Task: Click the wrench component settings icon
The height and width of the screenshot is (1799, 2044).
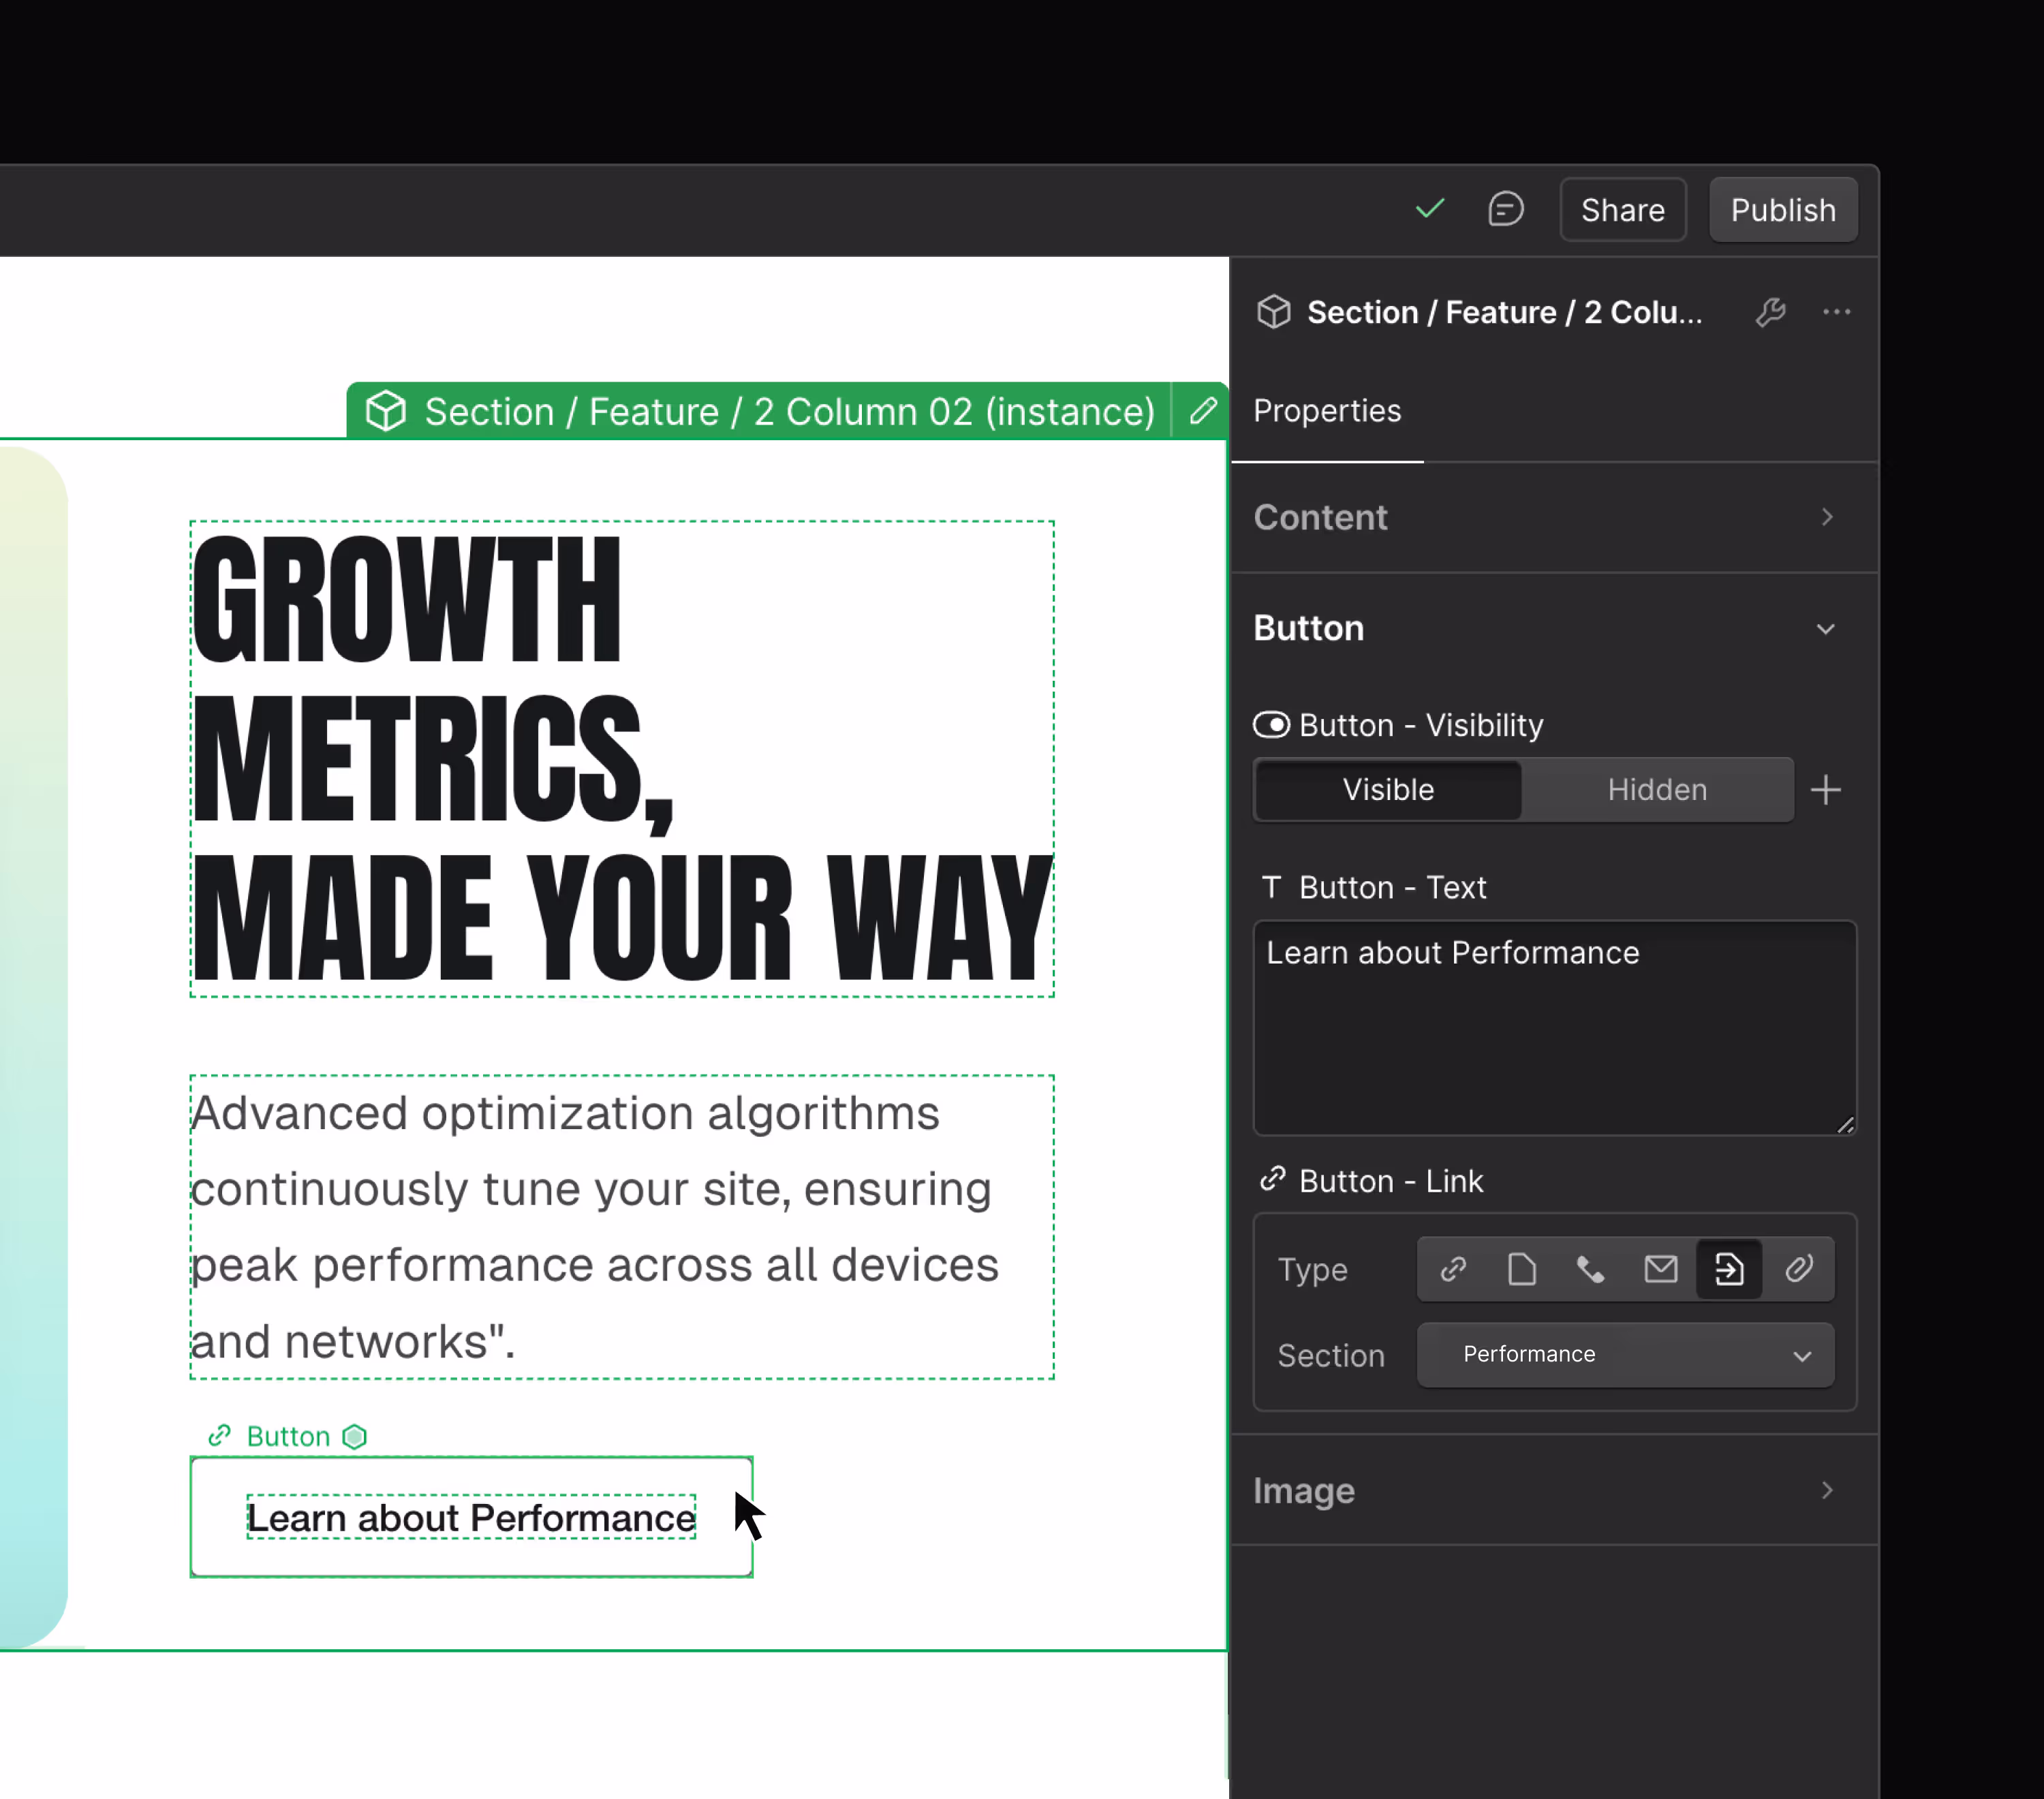Action: [1770, 312]
